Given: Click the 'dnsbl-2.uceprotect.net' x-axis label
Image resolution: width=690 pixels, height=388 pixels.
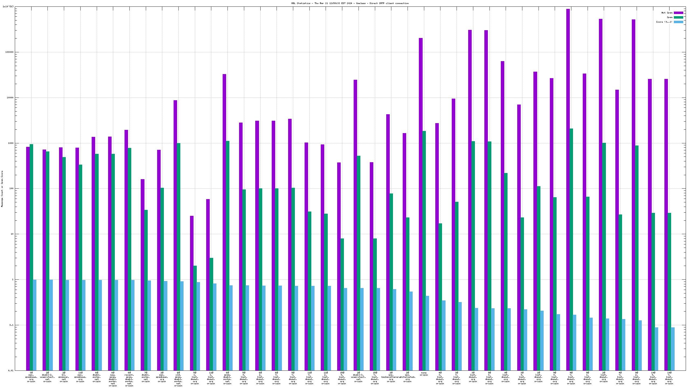Looking at the screenshot, I should (x=47, y=377).
